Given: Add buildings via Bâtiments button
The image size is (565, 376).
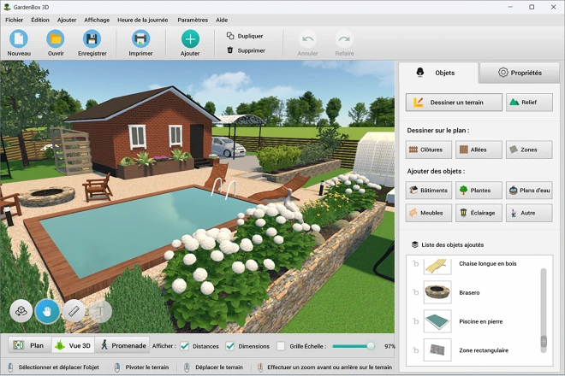Looking at the screenshot, I should point(428,191).
